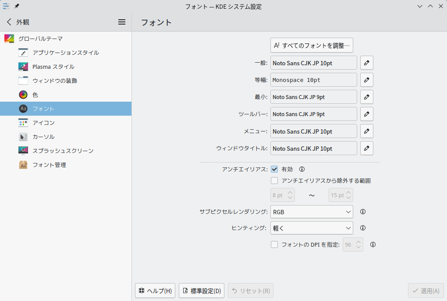Increase the DPI 96 spinbox value
The image size is (447, 301).
pos(358,242)
